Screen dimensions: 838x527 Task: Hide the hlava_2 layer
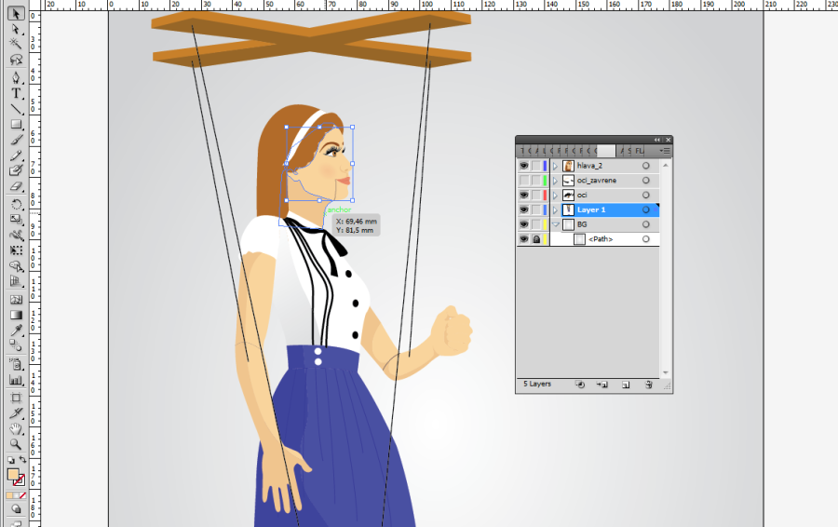click(523, 166)
